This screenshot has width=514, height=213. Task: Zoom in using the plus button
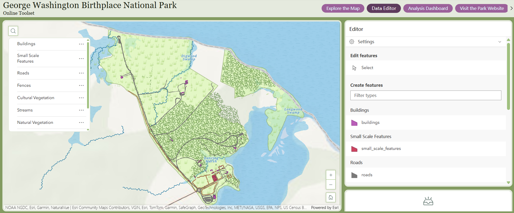pyautogui.click(x=331, y=175)
